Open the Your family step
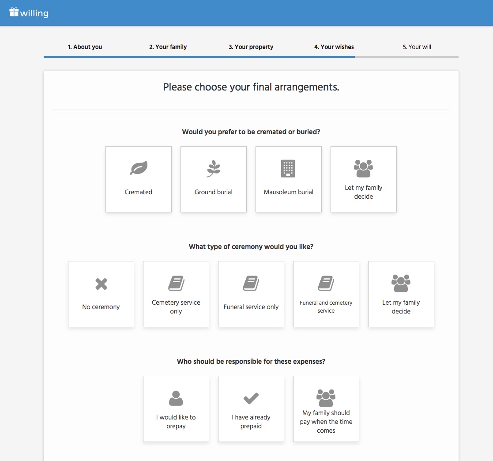The width and height of the screenshot is (493, 461). click(168, 47)
